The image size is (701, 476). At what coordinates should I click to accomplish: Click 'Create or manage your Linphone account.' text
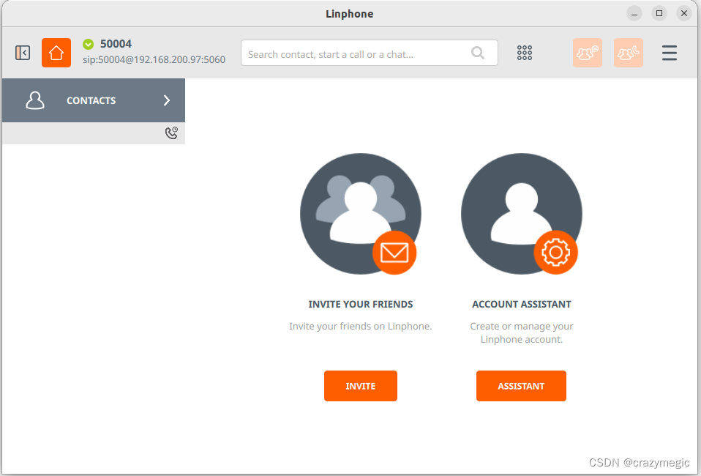(x=522, y=333)
